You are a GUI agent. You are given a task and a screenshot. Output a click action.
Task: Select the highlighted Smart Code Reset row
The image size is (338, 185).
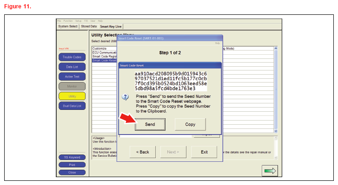tap(104, 61)
